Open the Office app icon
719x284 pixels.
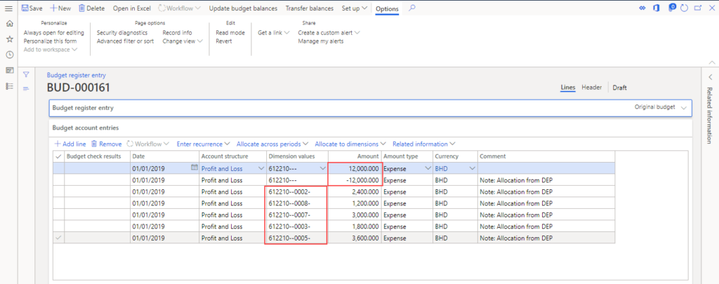click(x=657, y=8)
